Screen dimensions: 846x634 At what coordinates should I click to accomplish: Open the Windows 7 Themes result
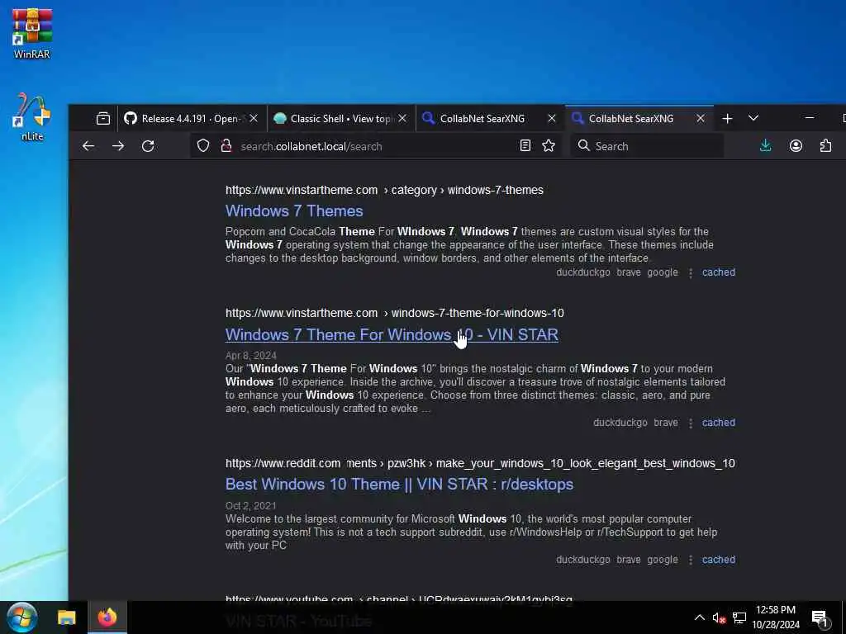tap(294, 211)
